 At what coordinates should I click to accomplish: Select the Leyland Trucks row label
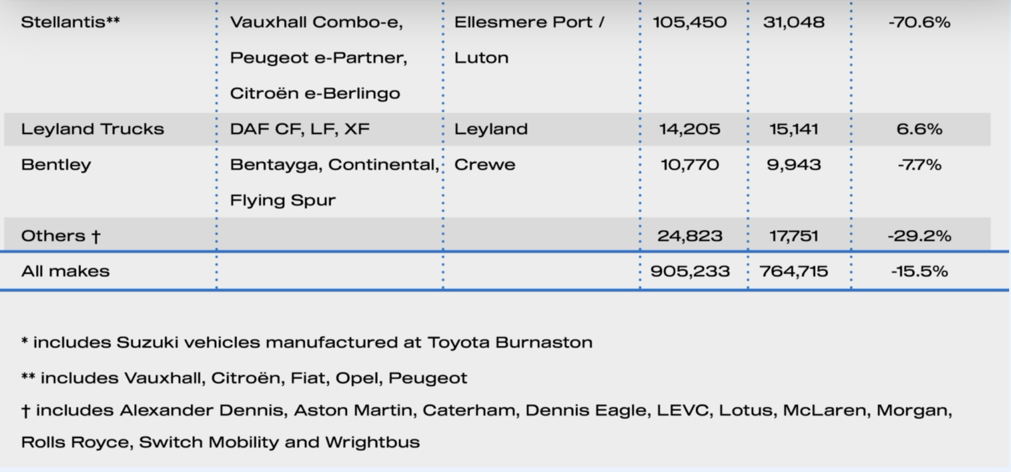[x=93, y=129]
